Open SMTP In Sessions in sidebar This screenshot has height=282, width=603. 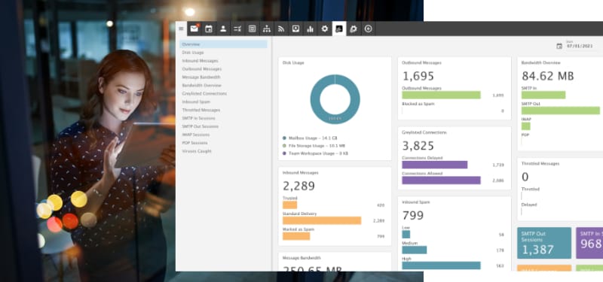(223, 118)
